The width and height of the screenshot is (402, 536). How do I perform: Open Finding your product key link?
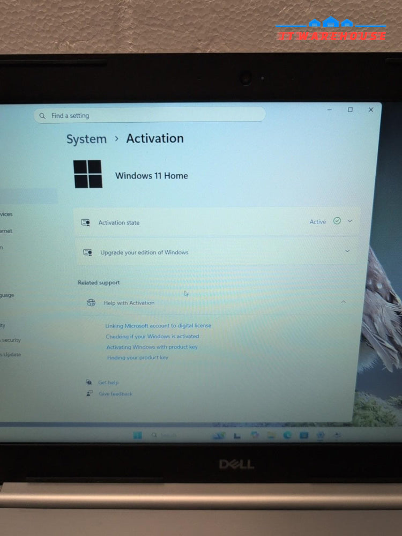click(x=138, y=358)
